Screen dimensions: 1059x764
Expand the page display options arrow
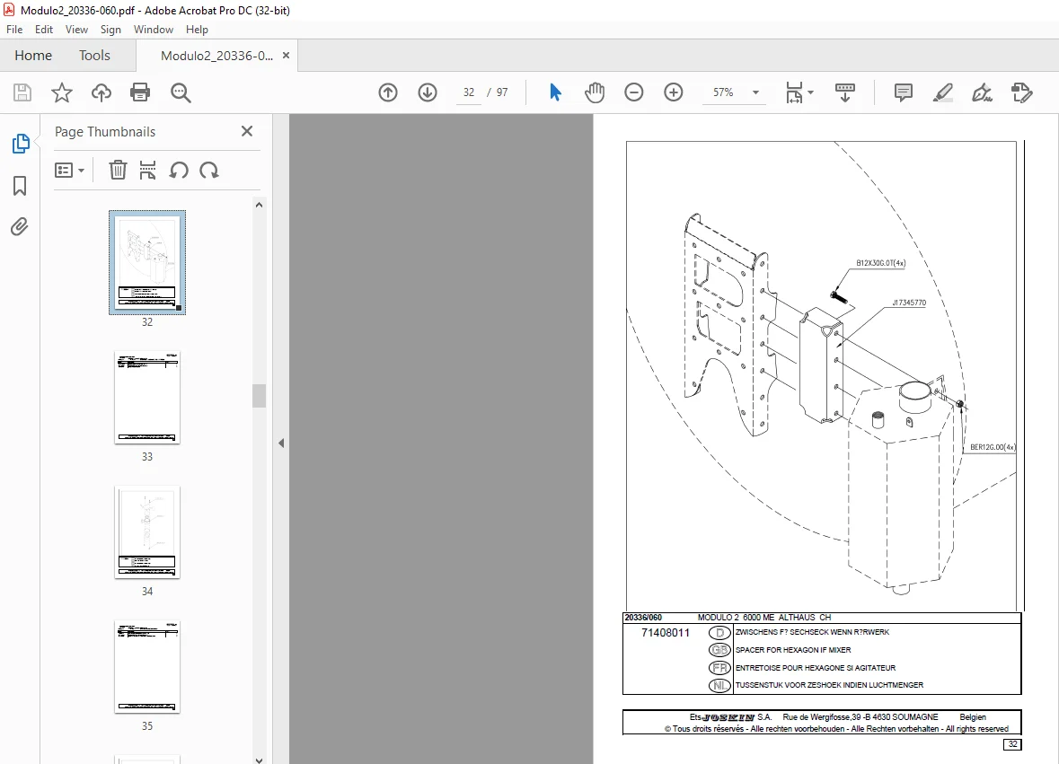coord(810,92)
